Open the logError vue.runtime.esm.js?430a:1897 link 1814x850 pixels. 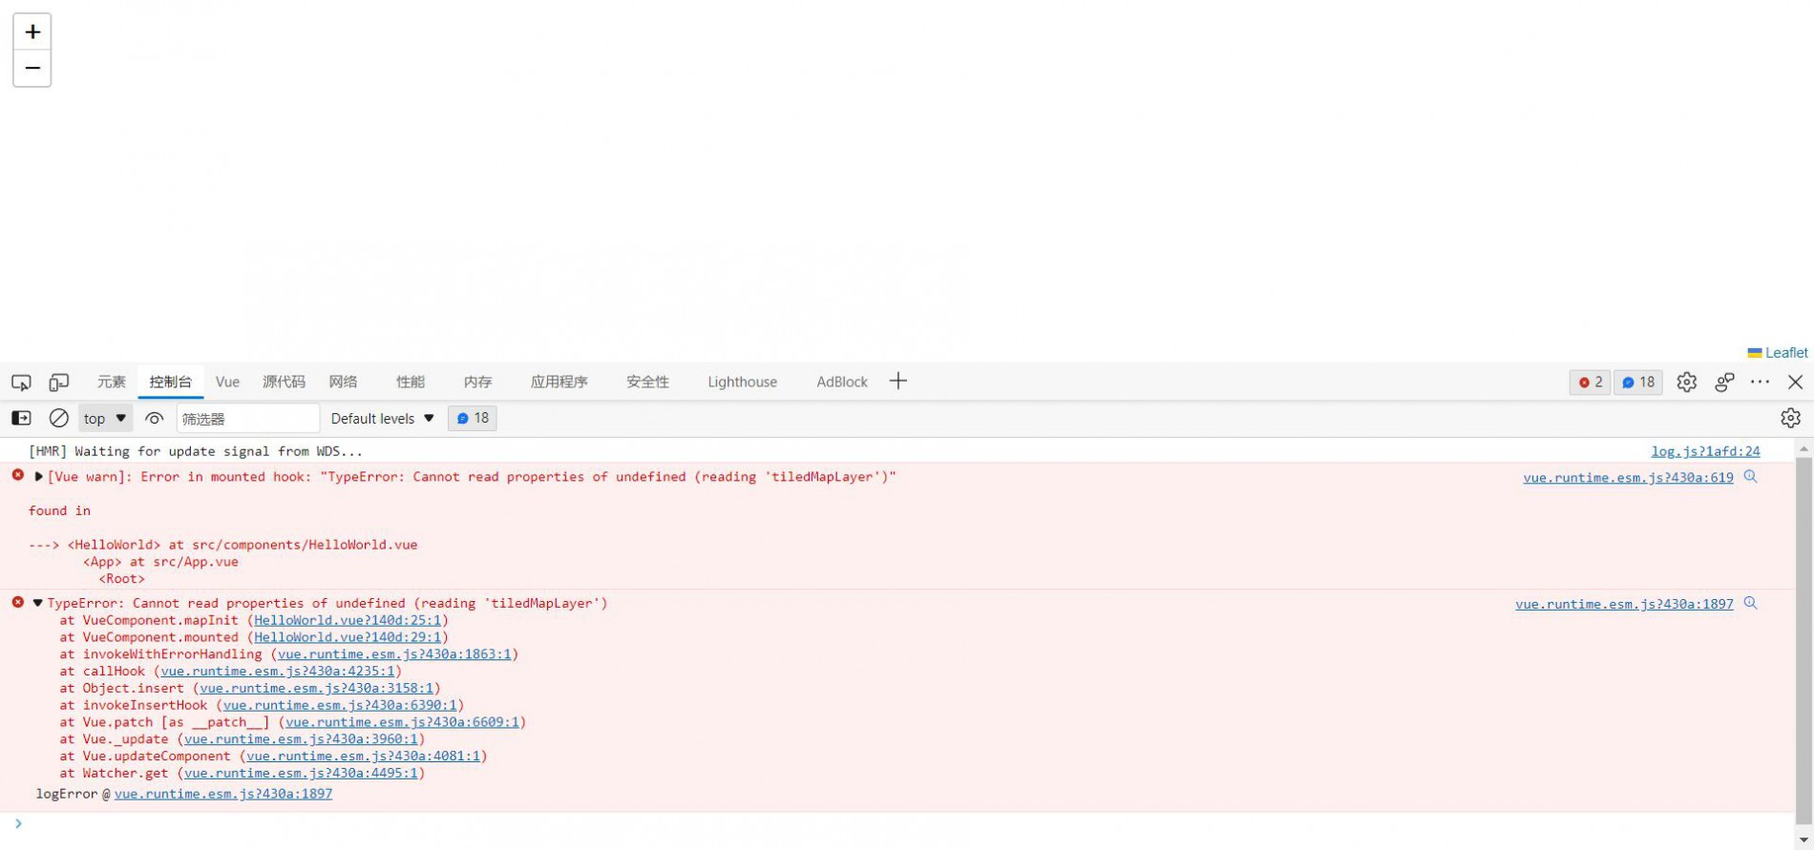pyautogui.click(x=223, y=794)
